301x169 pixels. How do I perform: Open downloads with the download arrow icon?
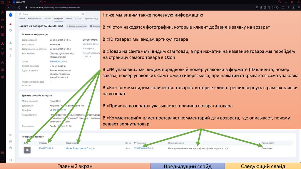click(x=293, y=7)
